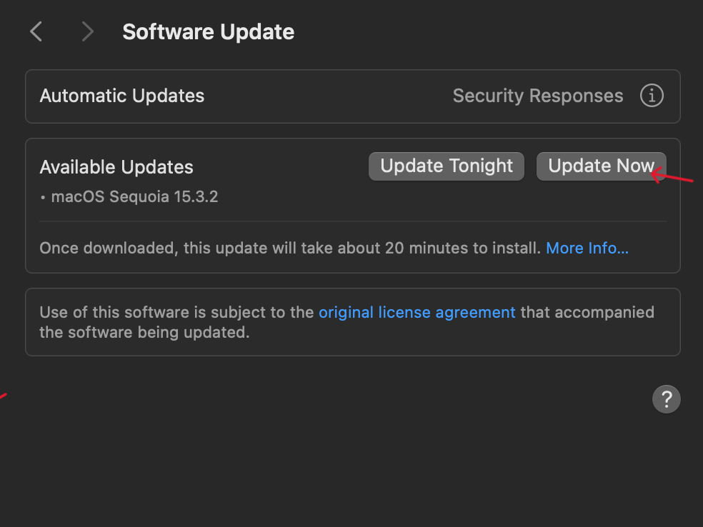Click the Software Update page title
703x527 pixels.
pos(209,32)
